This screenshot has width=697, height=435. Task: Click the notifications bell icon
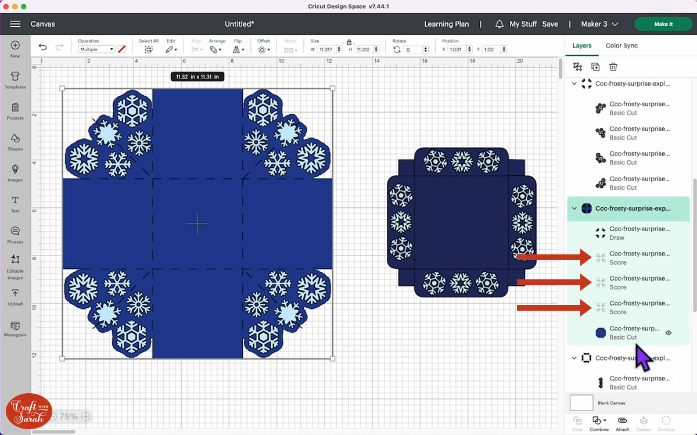(x=500, y=24)
